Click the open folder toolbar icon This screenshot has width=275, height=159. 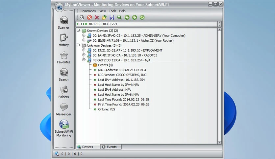104,17
